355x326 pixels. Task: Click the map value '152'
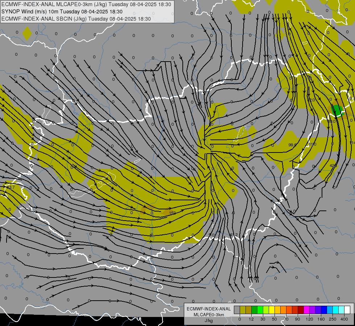173,213
